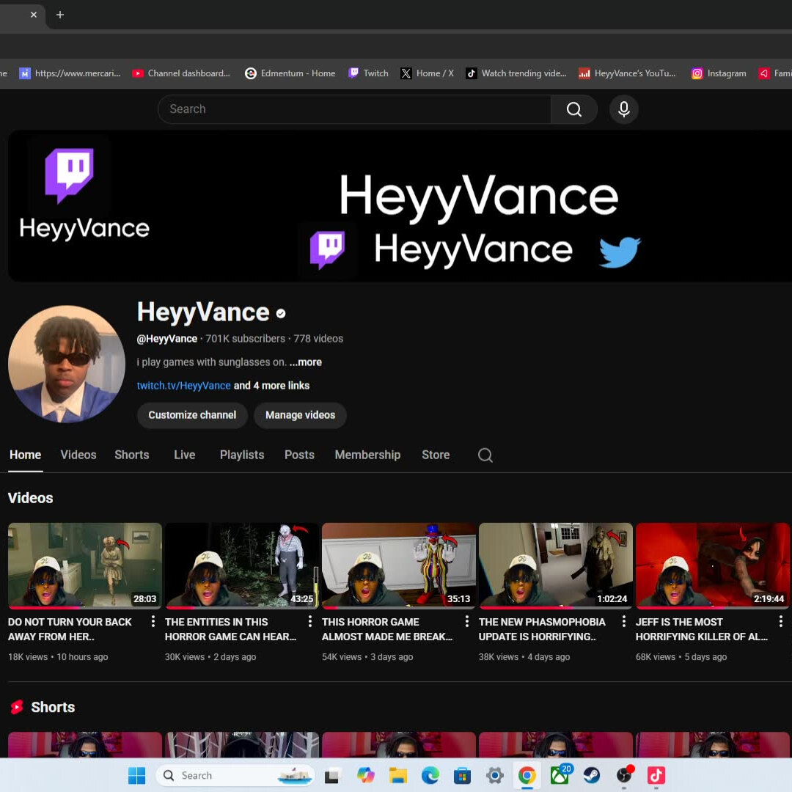Click the @HeyyVance channel handle

(x=167, y=338)
